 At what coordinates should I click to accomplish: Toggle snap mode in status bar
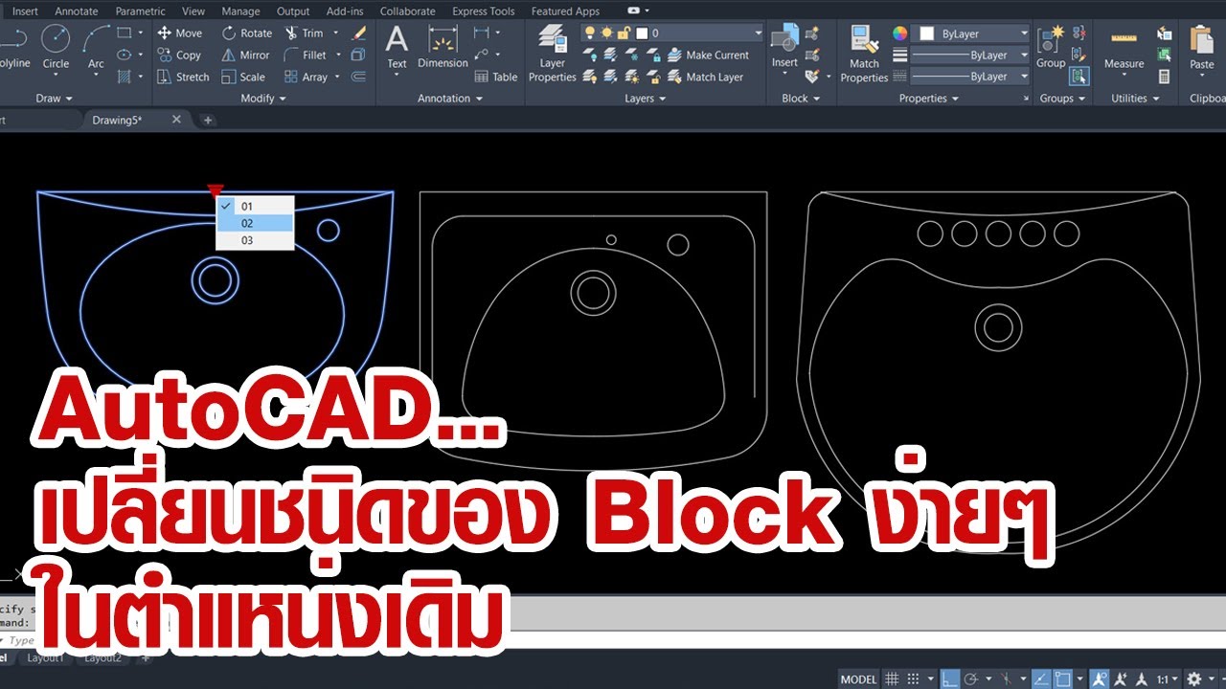(x=914, y=679)
